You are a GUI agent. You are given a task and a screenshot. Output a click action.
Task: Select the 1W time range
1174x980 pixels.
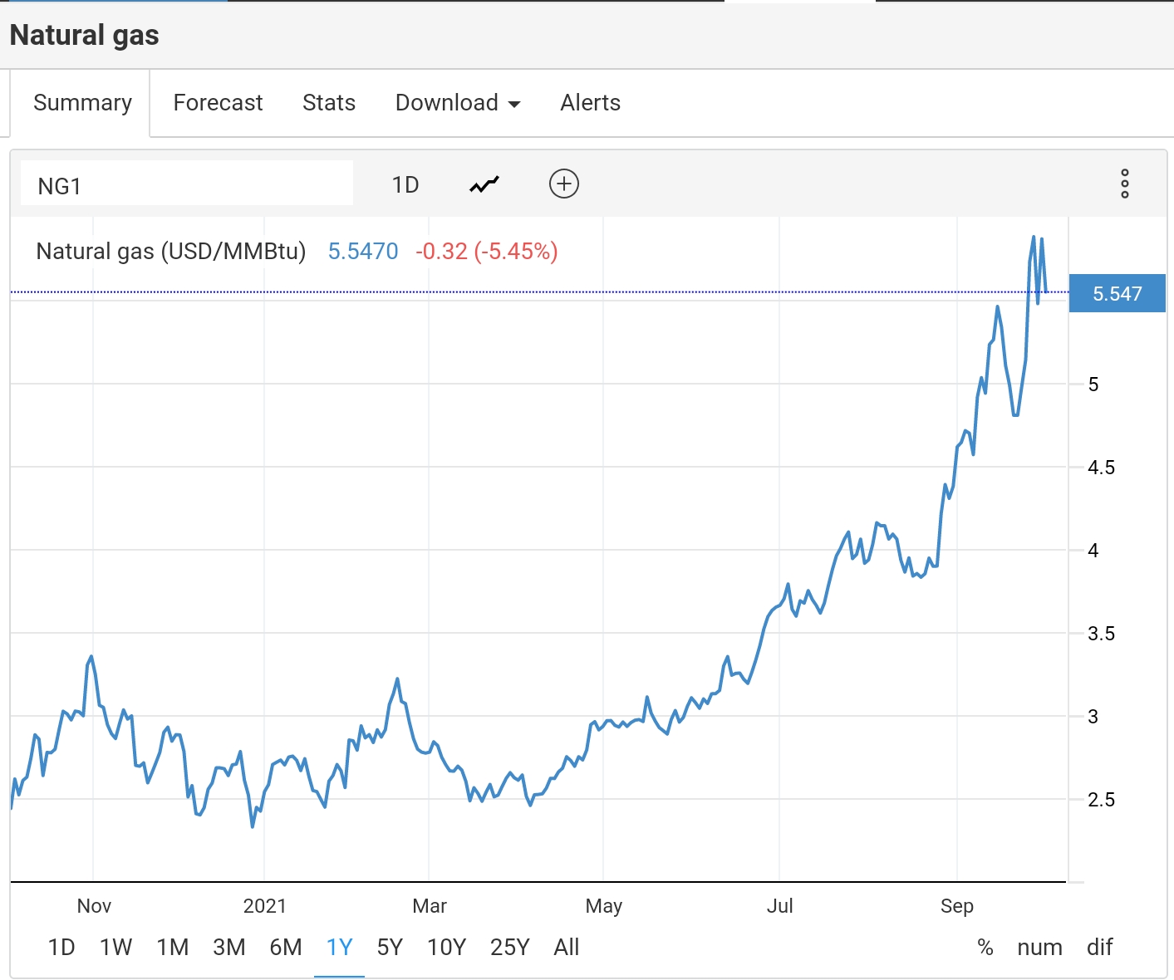(x=116, y=948)
